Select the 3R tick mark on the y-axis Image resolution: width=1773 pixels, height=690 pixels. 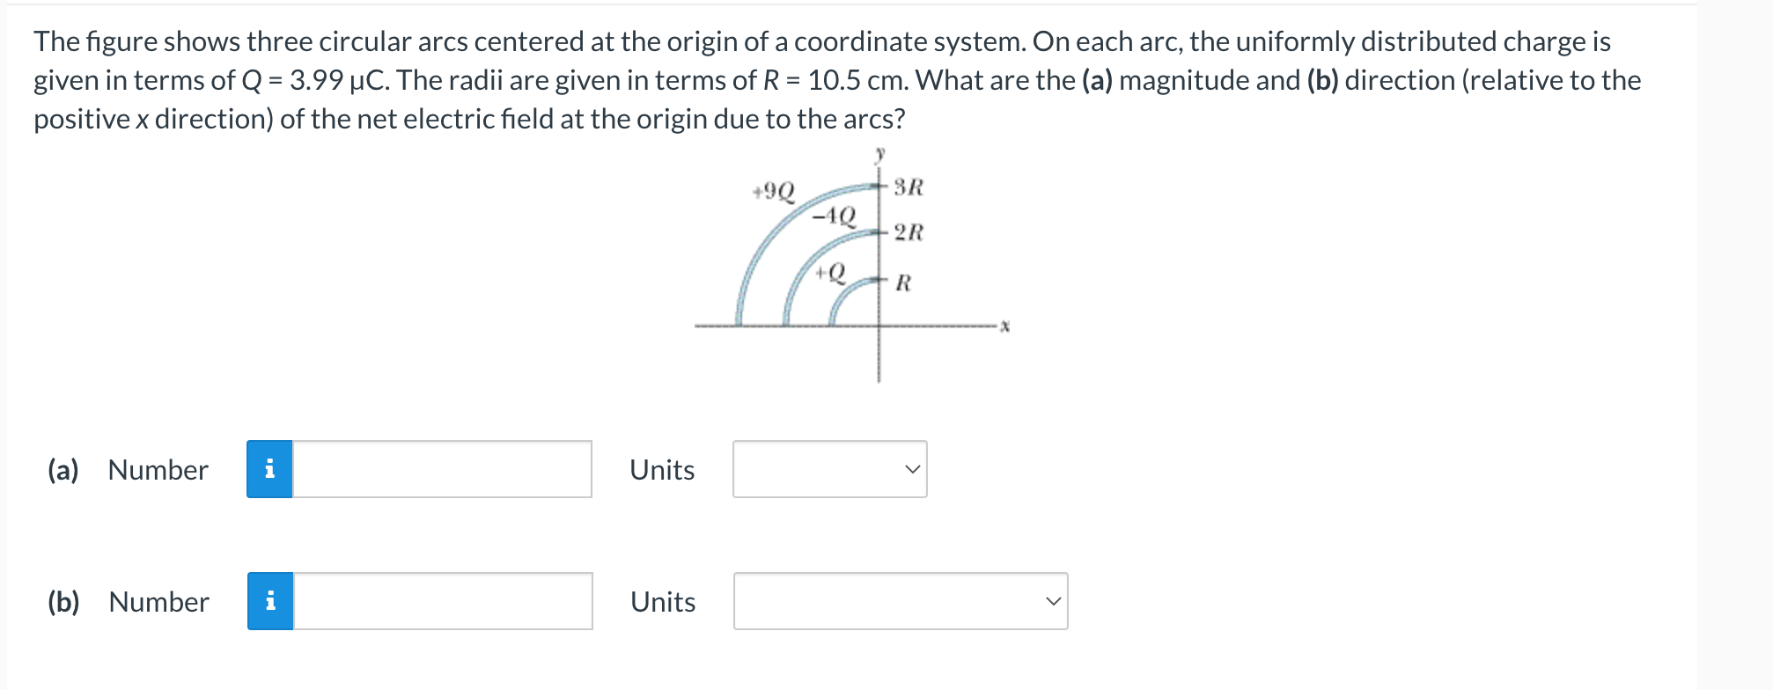pyautogui.click(x=883, y=187)
